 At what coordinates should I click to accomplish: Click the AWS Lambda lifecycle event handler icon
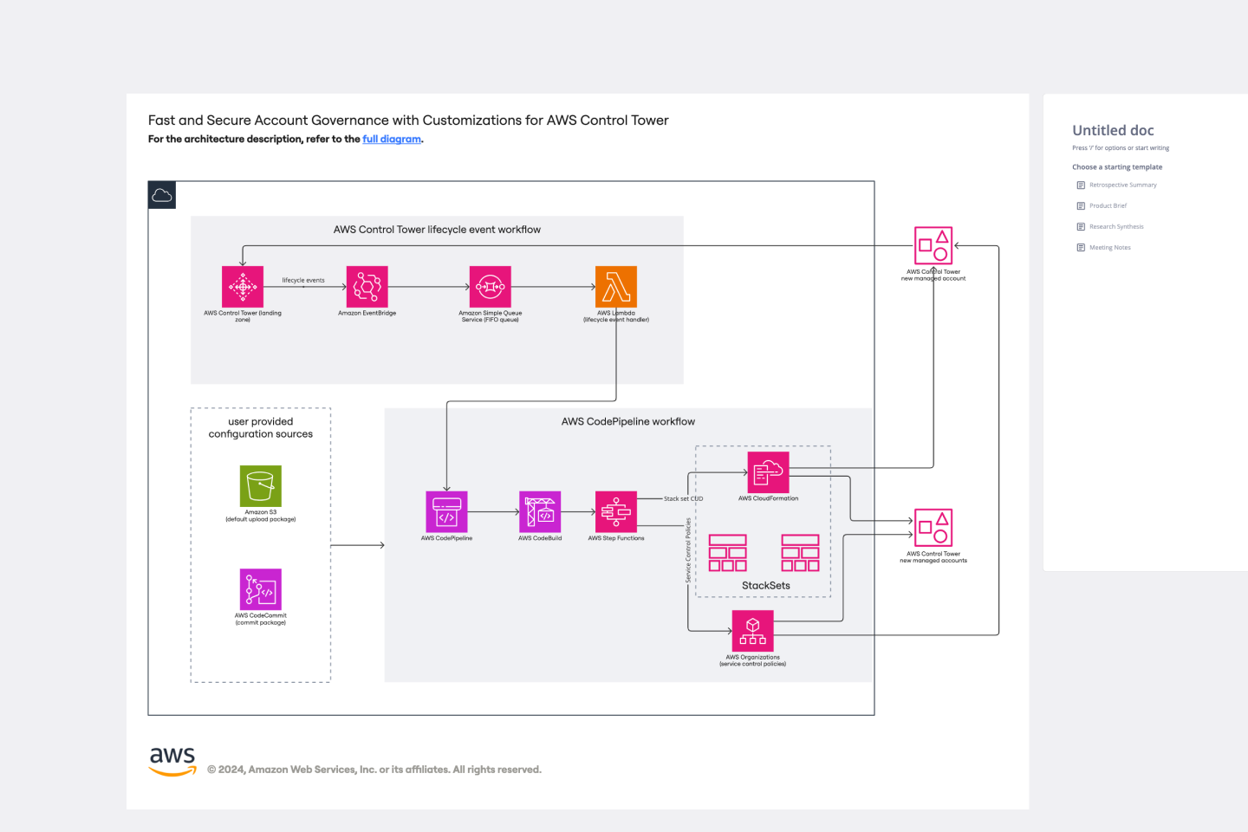coord(616,287)
